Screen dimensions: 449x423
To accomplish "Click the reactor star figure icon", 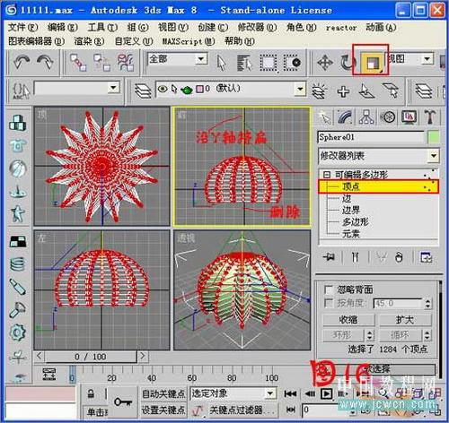I will pos(18,213).
